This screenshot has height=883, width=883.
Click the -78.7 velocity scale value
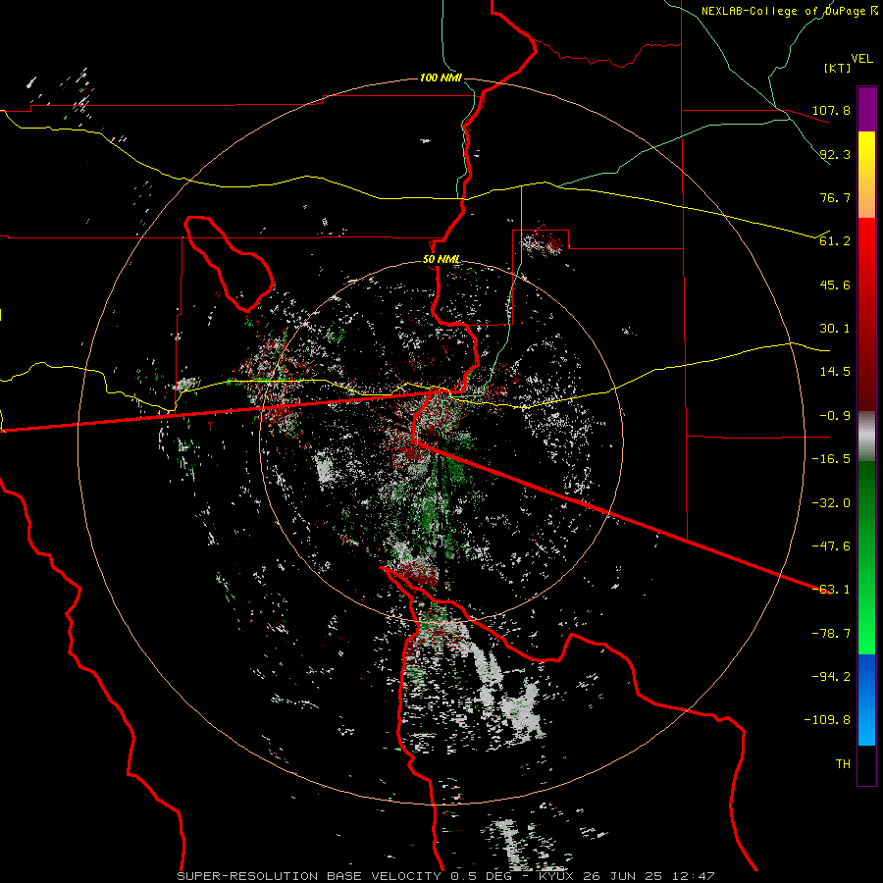click(x=831, y=634)
